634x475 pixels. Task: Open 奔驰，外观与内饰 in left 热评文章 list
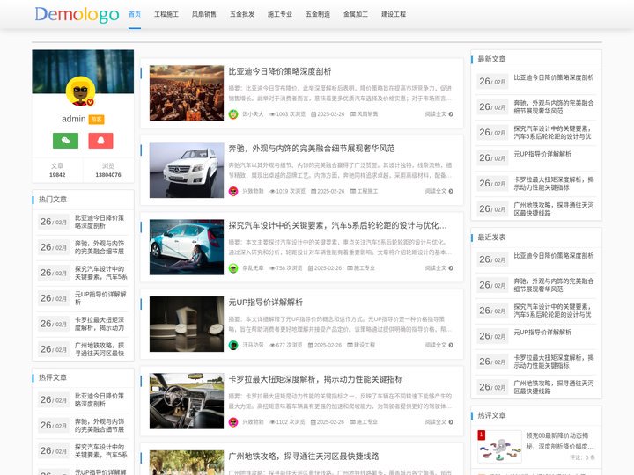click(100, 426)
